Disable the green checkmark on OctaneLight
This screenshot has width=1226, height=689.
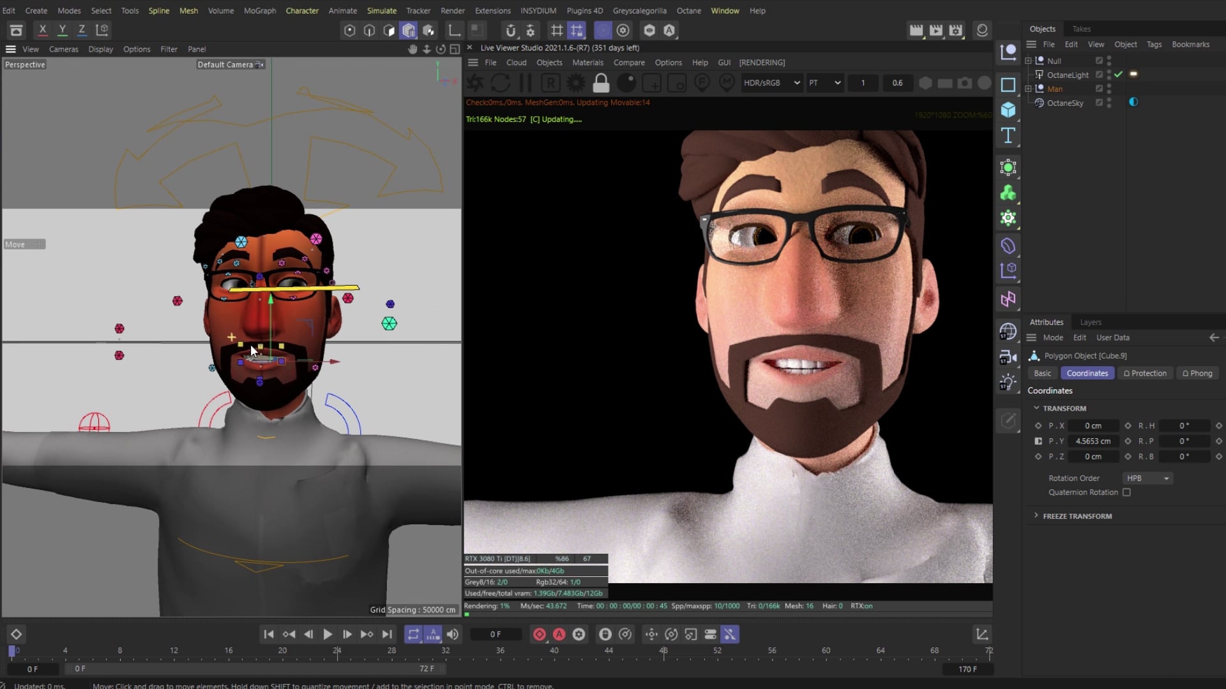[x=1118, y=74]
